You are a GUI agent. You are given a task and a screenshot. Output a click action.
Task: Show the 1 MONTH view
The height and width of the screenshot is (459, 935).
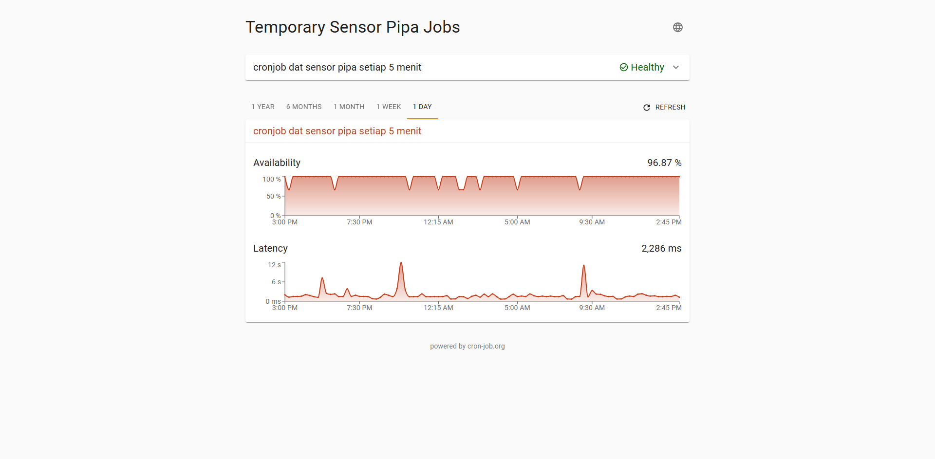pos(349,107)
